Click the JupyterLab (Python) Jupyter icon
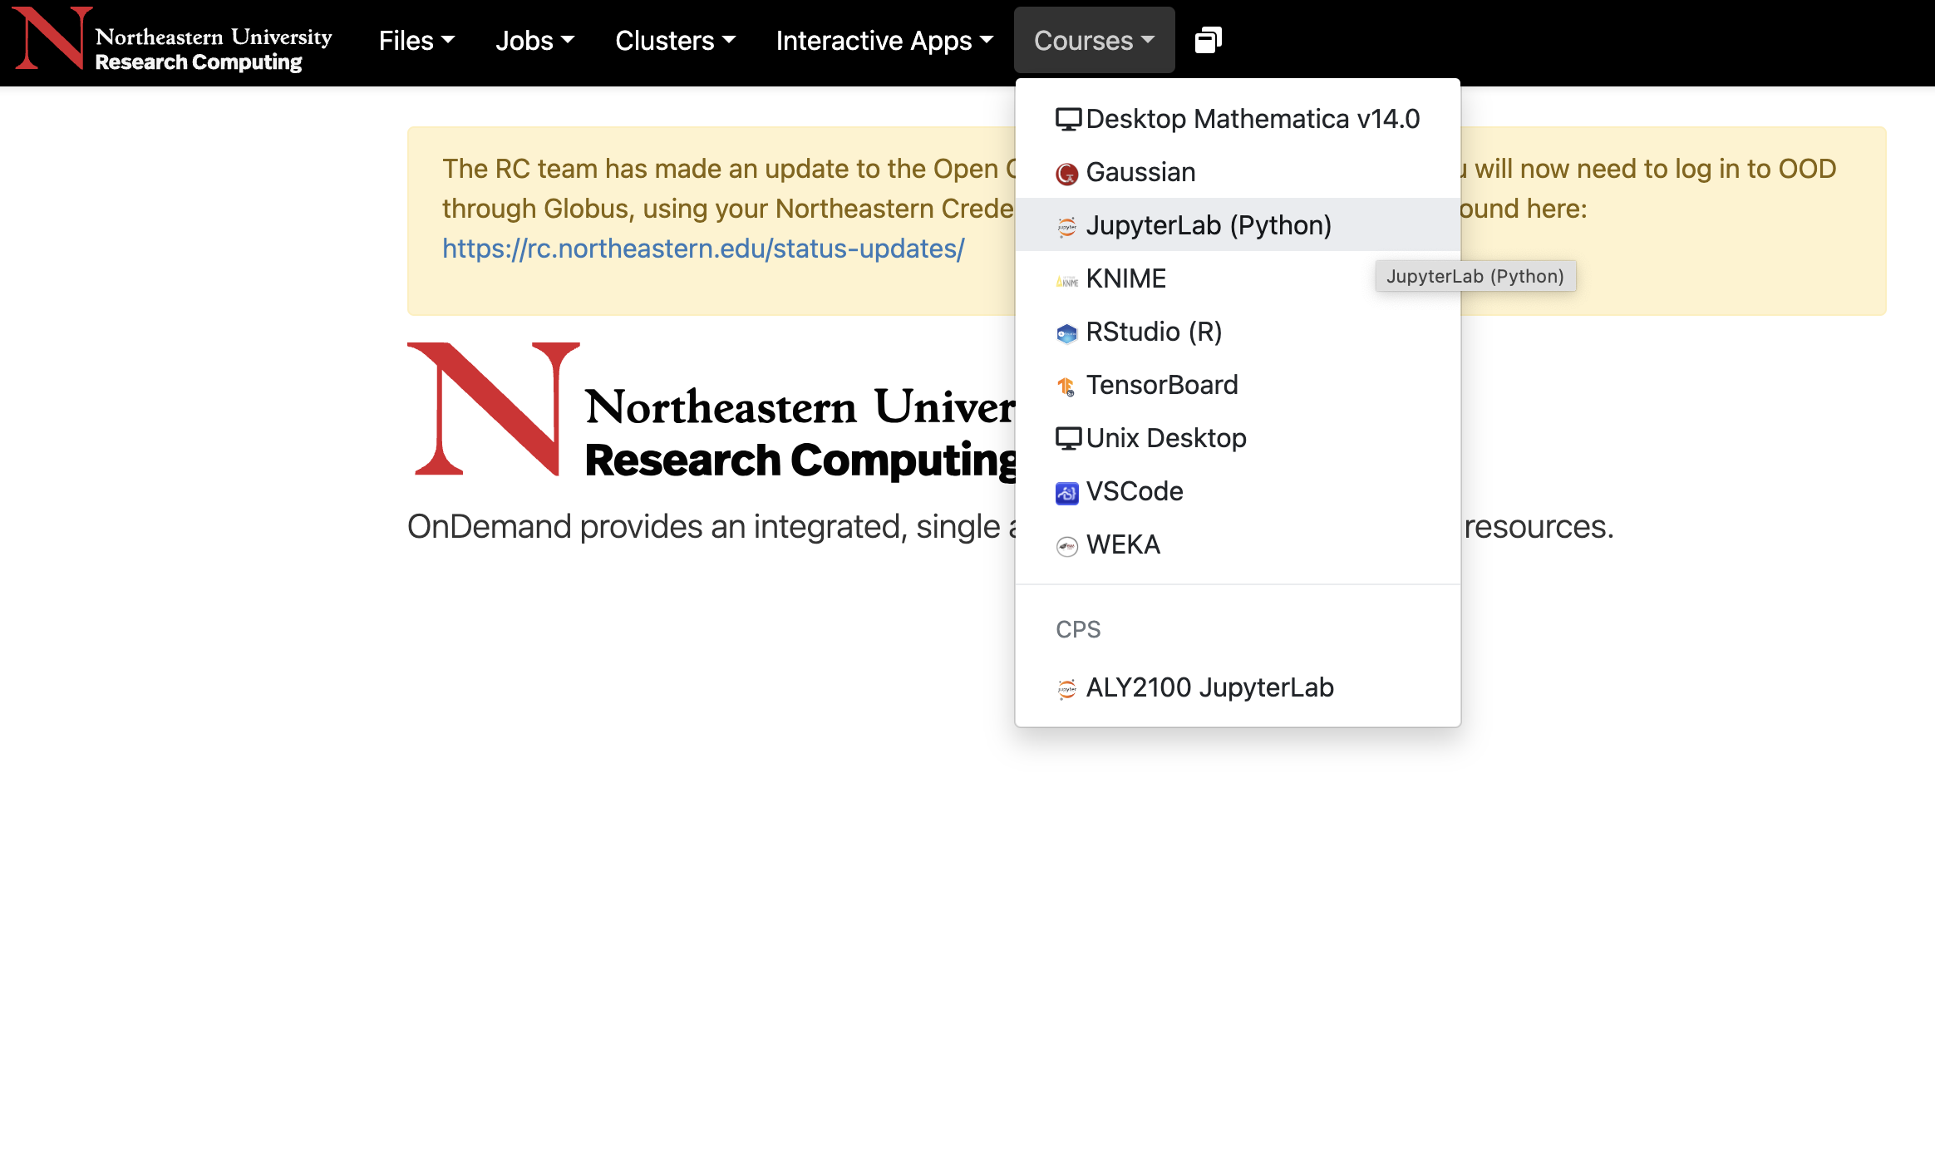Viewport: 1935px width, 1167px height. 1067,226
